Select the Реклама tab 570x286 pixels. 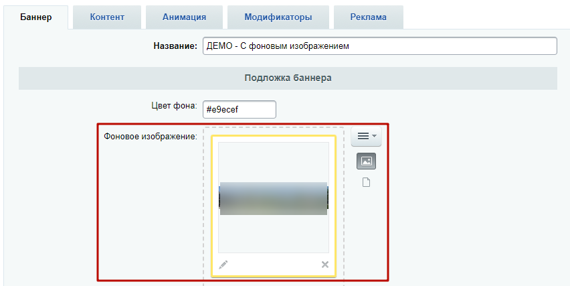[368, 17]
